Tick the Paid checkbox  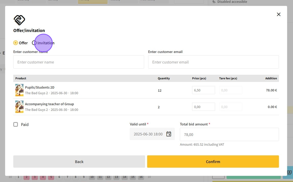coord(16,125)
